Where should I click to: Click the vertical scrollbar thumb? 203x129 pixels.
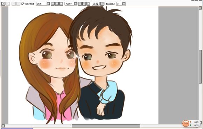[200, 67]
